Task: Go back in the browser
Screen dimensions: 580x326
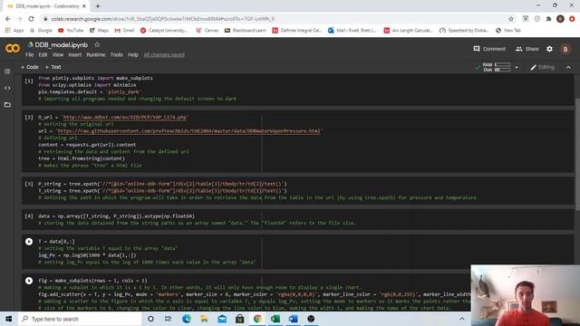Action: pyautogui.click(x=8, y=19)
